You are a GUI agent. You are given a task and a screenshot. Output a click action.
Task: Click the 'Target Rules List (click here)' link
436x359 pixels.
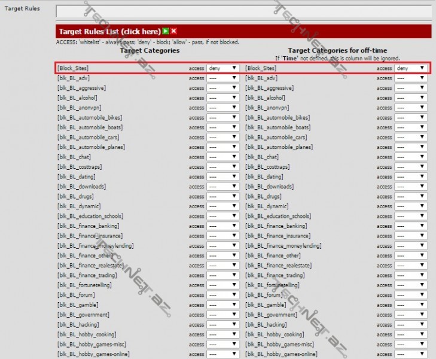(109, 31)
